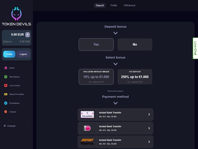
Task: Open Promotions from the sidebar
Action: pyautogui.click(x=14, y=103)
